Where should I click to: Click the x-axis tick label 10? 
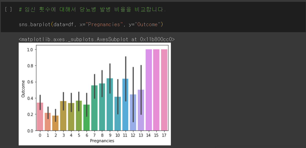(118, 135)
